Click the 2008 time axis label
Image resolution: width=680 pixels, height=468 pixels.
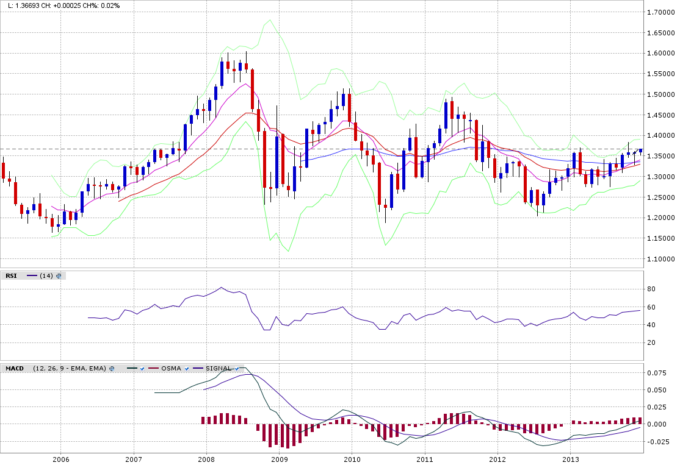[206, 459]
